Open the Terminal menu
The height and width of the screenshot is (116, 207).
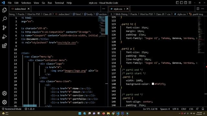tap(59, 3)
